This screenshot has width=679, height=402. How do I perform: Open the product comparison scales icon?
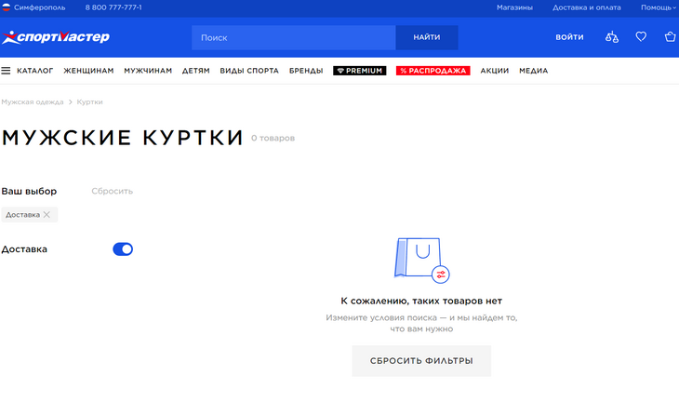611,37
